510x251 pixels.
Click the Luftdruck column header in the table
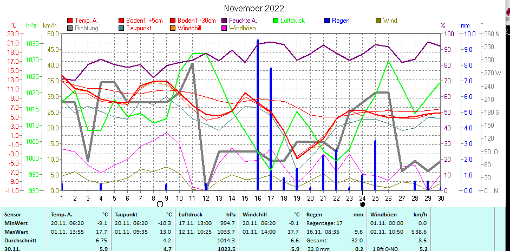[189, 215]
